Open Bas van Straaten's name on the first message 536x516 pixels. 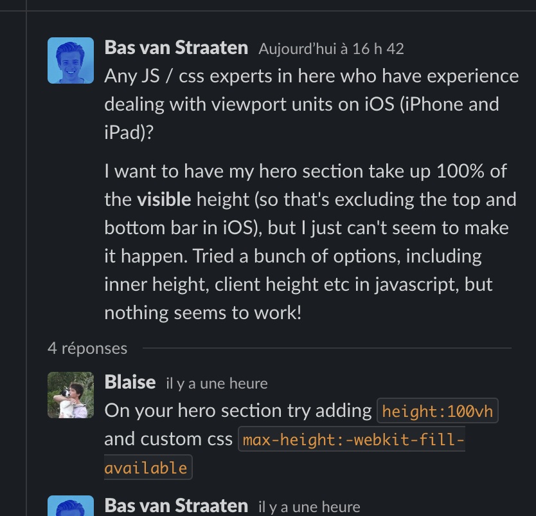[x=176, y=48]
